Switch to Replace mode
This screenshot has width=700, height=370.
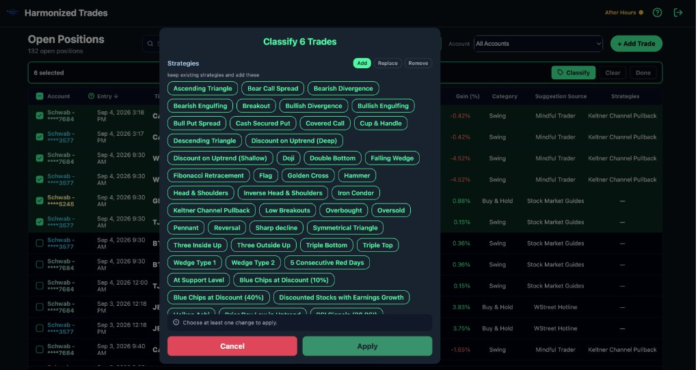(x=388, y=63)
